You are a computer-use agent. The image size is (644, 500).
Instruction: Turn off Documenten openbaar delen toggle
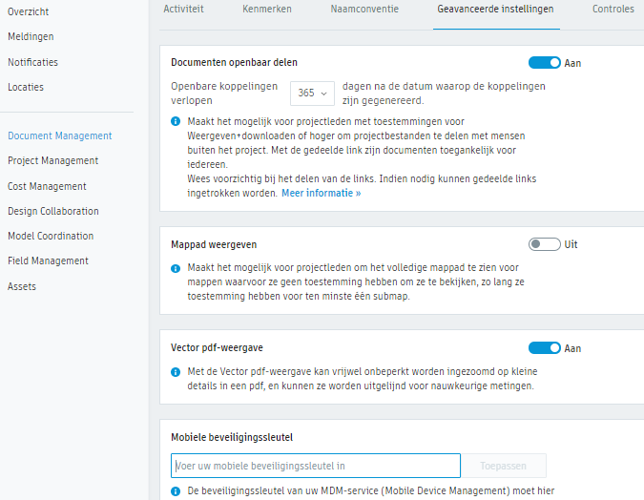pos(545,63)
